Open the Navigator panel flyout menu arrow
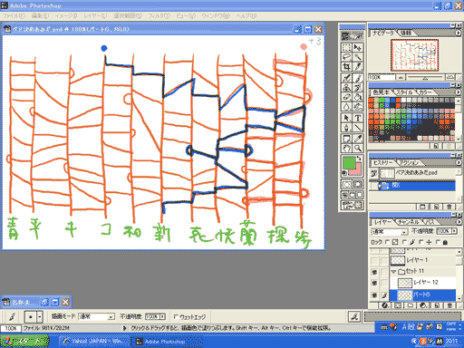 point(459,33)
